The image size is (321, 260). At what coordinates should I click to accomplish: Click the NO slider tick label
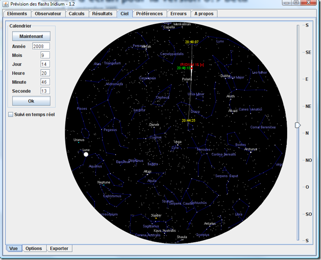tap(309, 160)
